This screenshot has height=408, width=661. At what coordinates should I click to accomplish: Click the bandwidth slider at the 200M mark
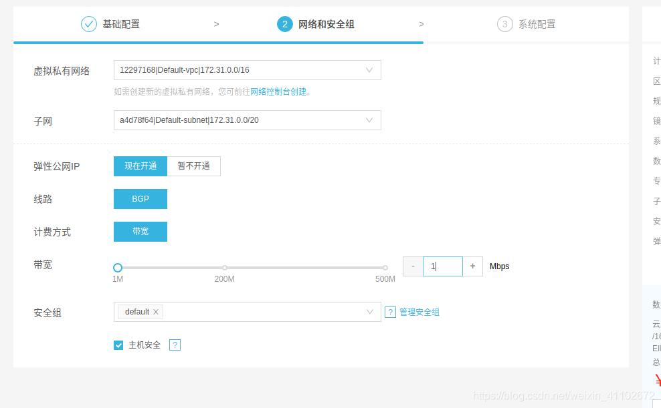225,267
